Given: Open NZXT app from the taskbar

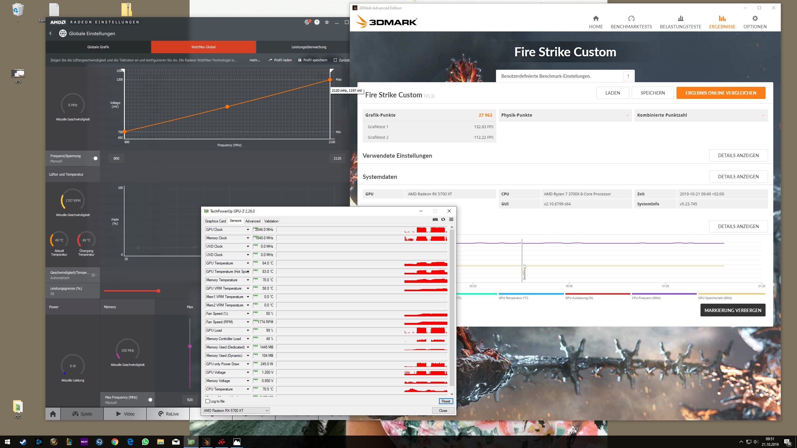Looking at the screenshot, I should [x=84, y=442].
